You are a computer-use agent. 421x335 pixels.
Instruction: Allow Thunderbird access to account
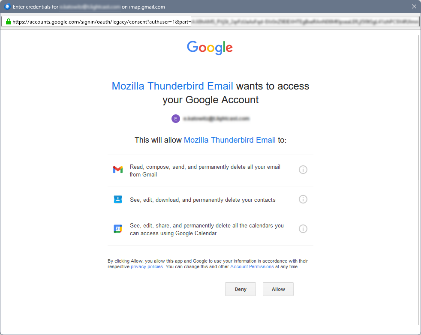[x=278, y=289]
